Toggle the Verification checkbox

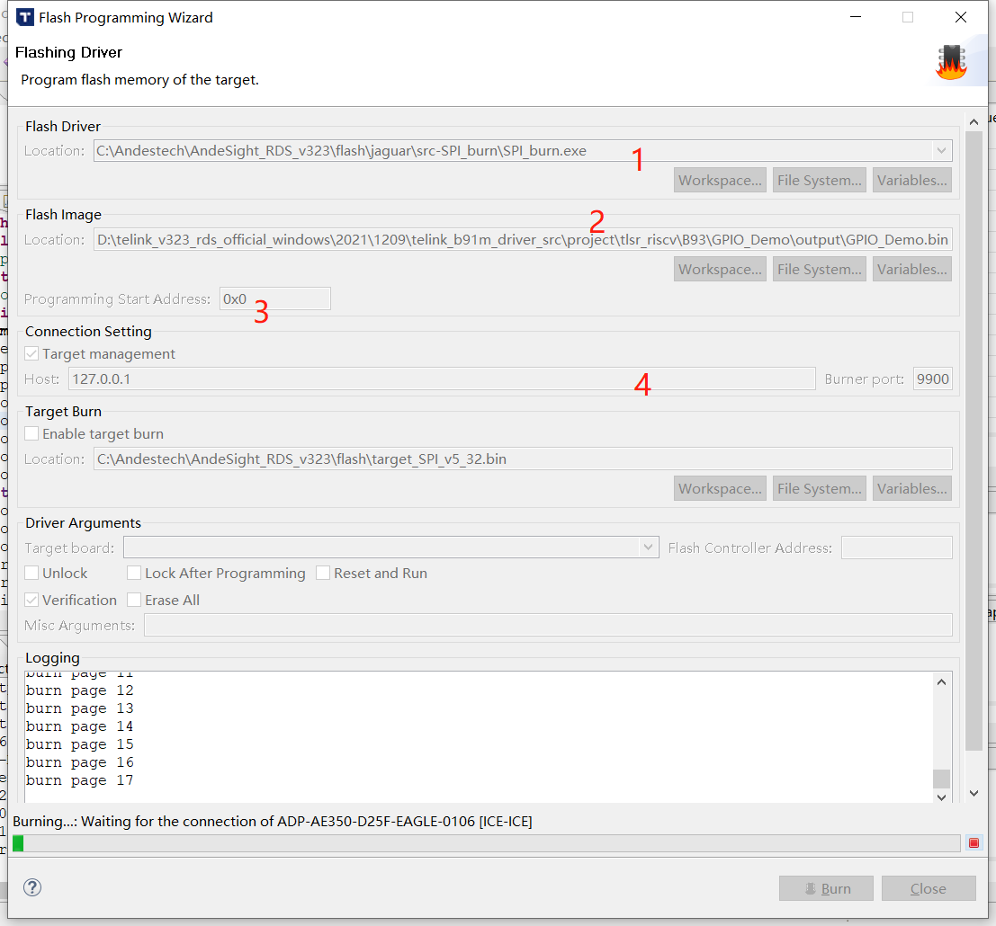coord(31,600)
